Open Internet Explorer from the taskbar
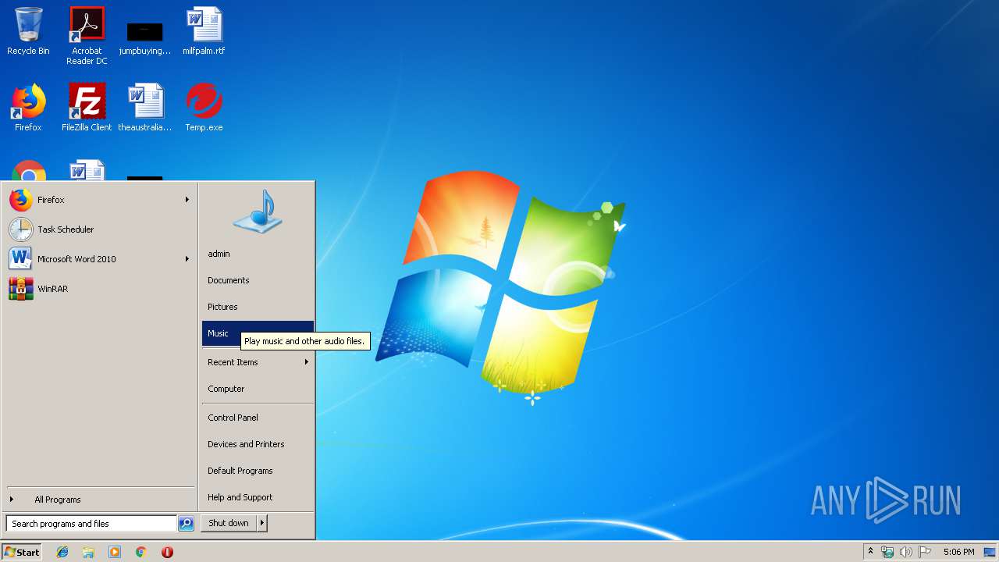 pyautogui.click(x=62, y=552)
